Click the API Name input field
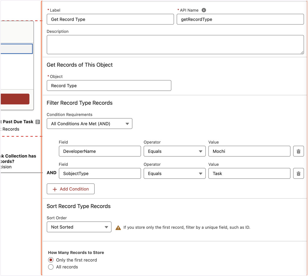This screenshot has height=276, width=308. click(x=240, y=19)
